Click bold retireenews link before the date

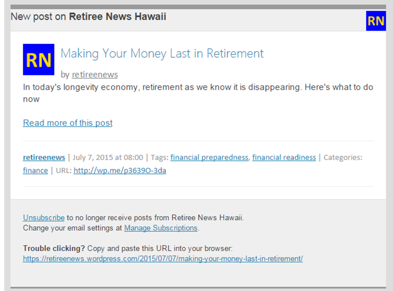pos(44,157)
